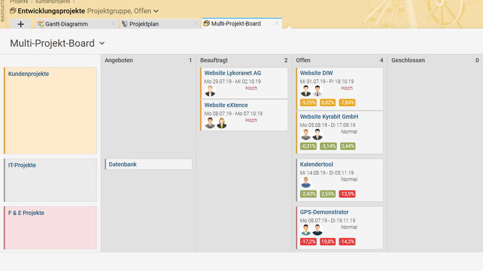This screenshot has width=483, height=271.
Task: Click the Hoch priority on Website eXtence
Action: pyautogui.click(x=251, y=120)
